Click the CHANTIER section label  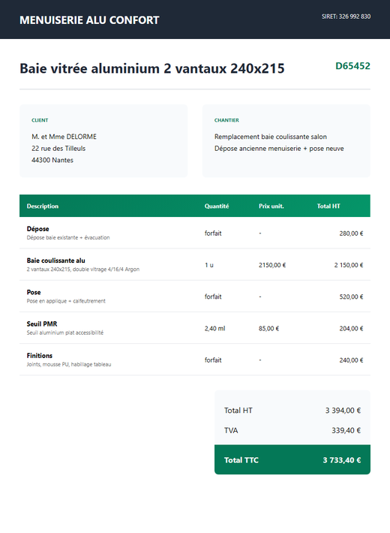(x=226, y=120)
